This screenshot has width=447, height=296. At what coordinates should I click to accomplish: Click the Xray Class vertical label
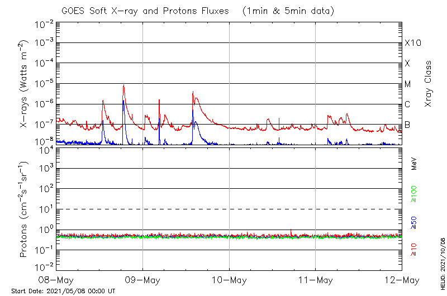[x=429, y=84]
